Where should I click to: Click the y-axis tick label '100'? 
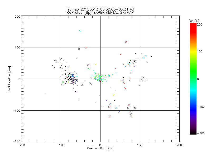(18, 47)
